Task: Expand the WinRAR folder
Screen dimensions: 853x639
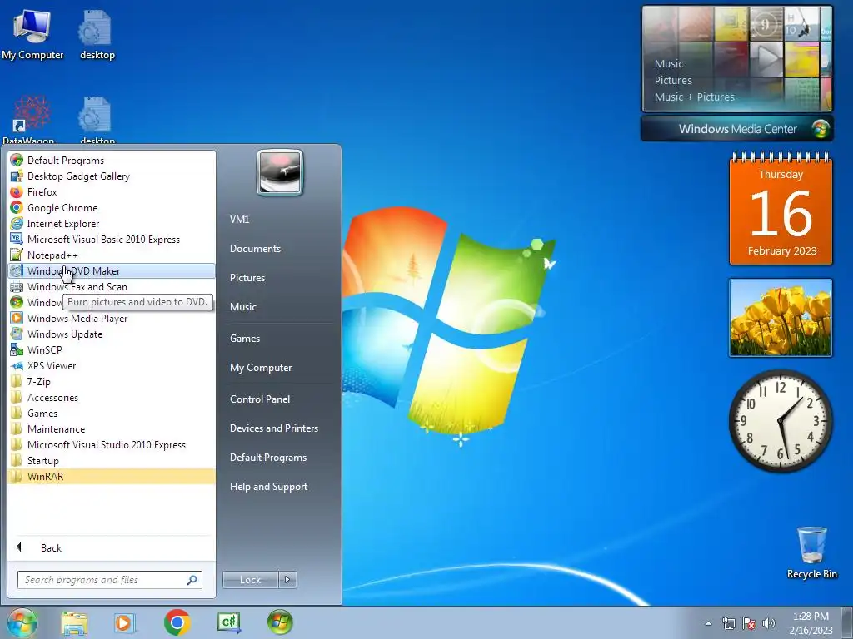Action: tap(112, 476)
